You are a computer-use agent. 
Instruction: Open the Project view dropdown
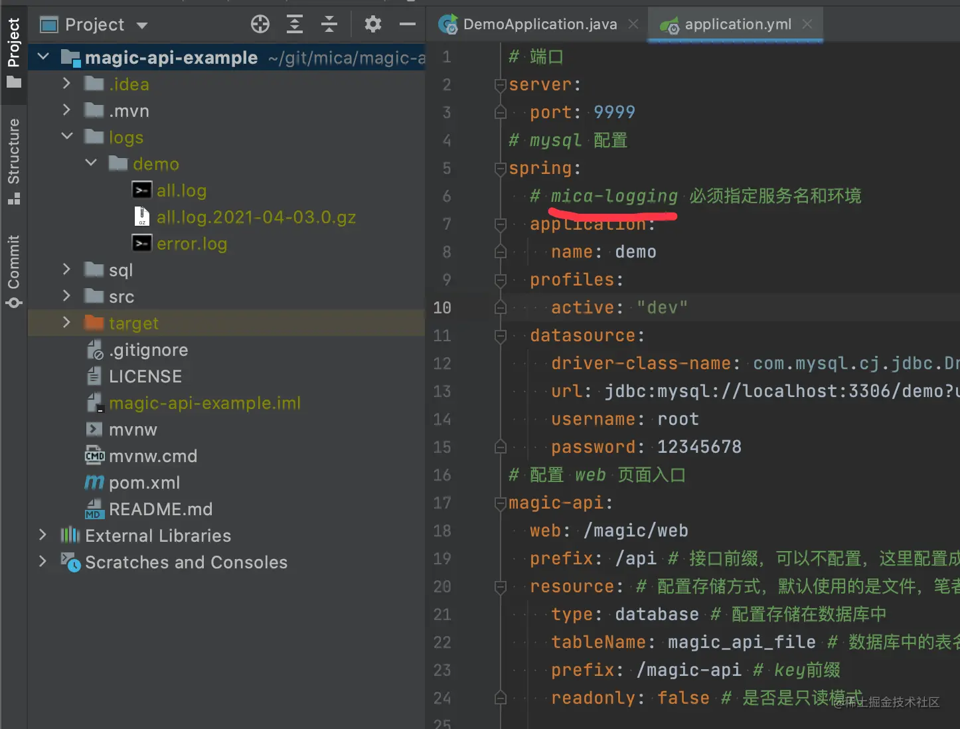point(141,25)
